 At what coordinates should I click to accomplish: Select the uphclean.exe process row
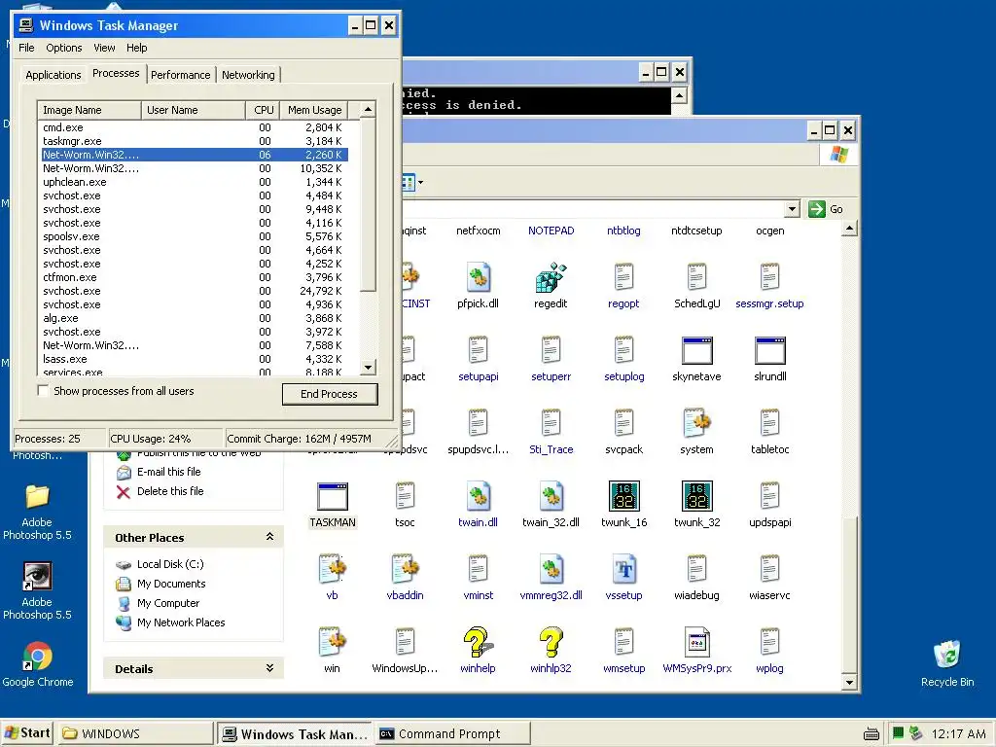coord(195,182)
